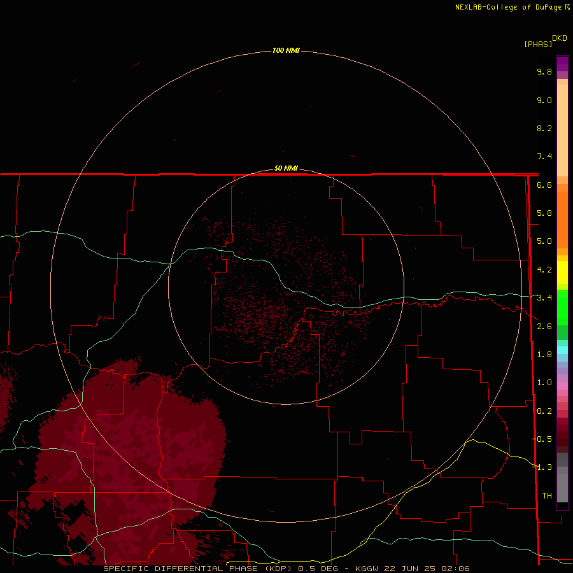573x573 pixels.
Task: Click the 6.6 legend value
Action: click(544, 185)
